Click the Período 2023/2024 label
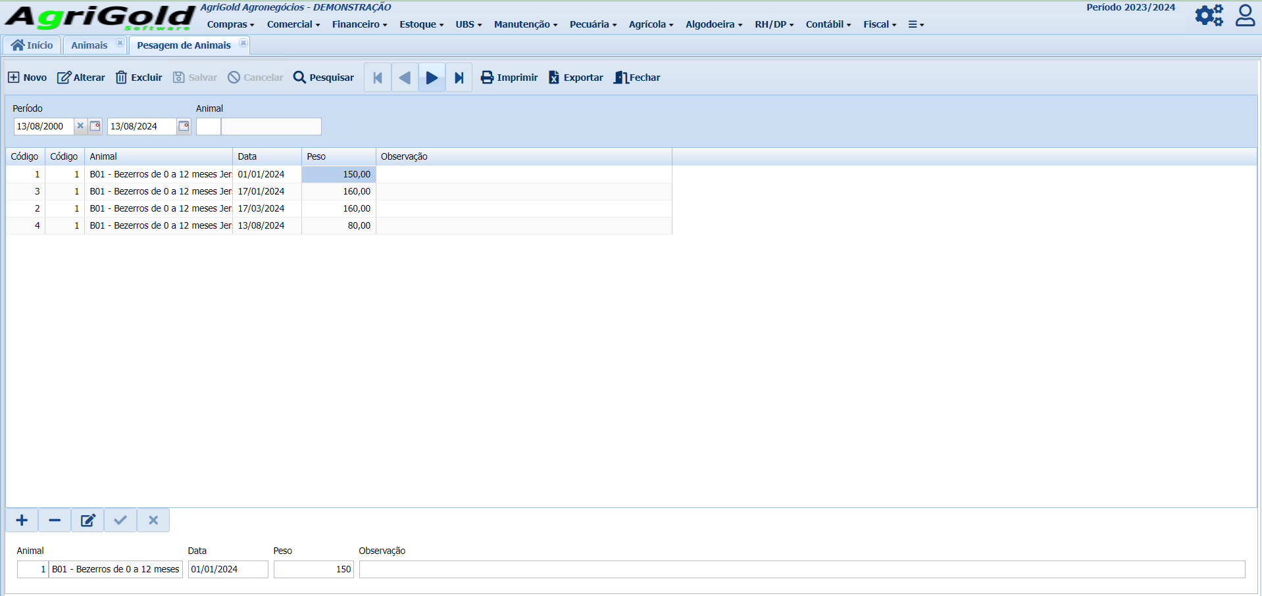The width and height of the screenshot is (1262, 596). (1130, 7)
